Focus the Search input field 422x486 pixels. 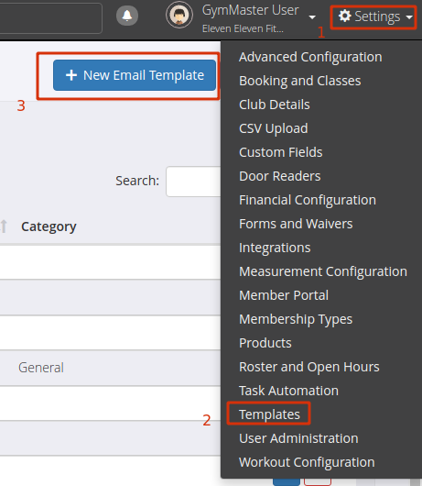pyautogui.click(x=193, y=182)
